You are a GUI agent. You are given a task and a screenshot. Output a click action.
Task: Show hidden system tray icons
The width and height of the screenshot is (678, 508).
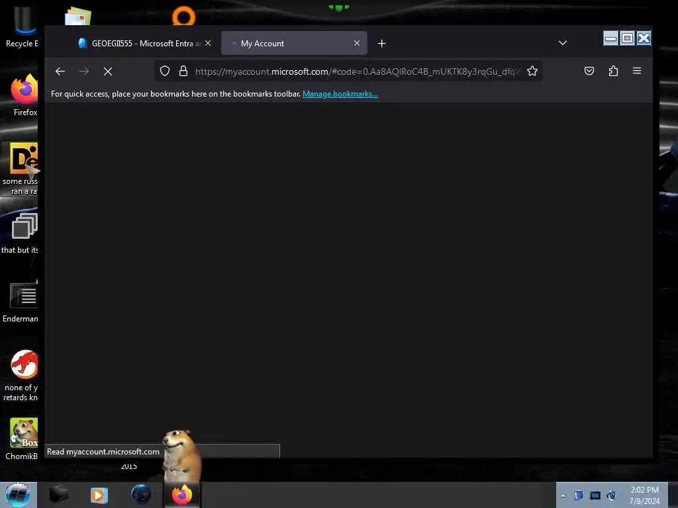563,495
